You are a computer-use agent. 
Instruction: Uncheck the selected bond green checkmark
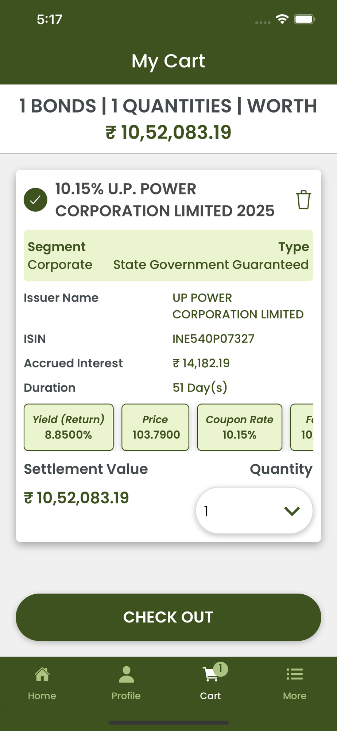(35, 200)
